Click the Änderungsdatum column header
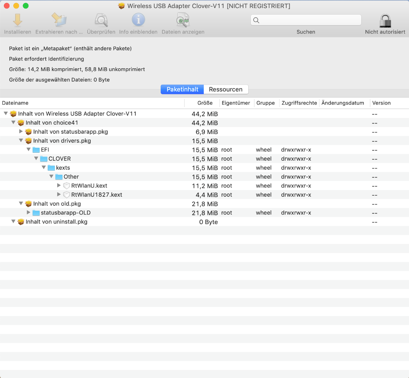The width and height of the screenshot is (409, 378). point(343,103)
